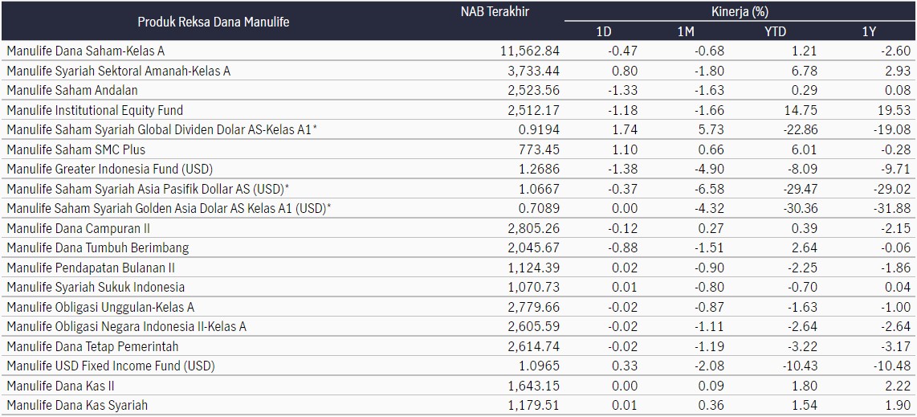Click 1Y value 2.22 for Dana Kas II
Image resolution: width=917 pixels, height=417 pixels.
pos(899,386)
